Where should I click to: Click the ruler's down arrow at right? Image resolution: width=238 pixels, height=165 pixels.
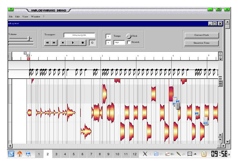[x=220, y=59]
